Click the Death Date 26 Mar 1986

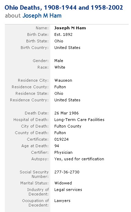66,113
